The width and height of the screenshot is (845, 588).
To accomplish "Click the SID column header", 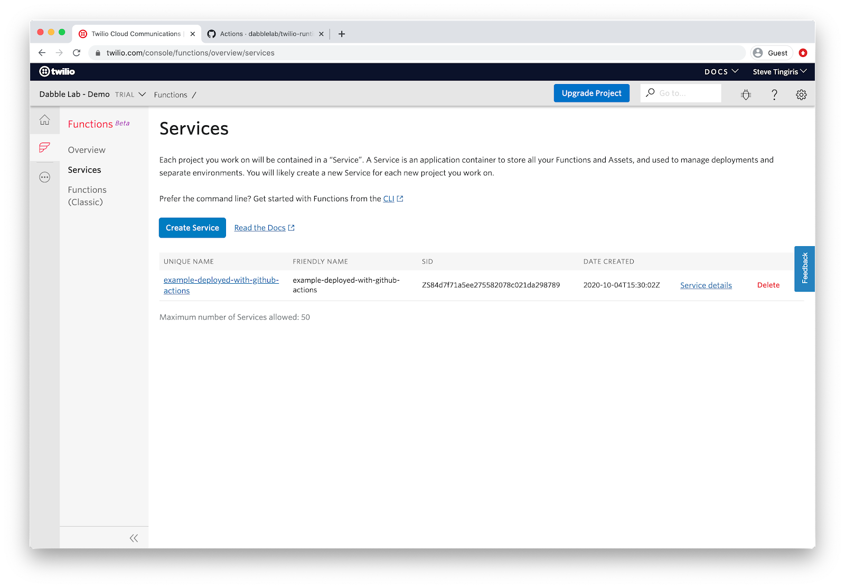I will 427,262.
